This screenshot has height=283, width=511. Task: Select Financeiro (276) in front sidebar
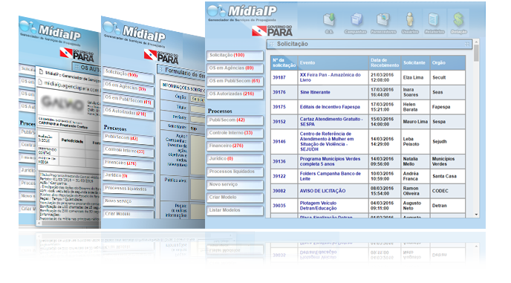click(x=235, y=146)
